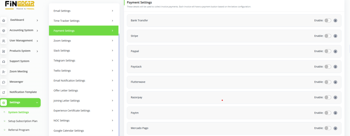
Task: Click the Notification Template icon
Action: click(4, 92)
